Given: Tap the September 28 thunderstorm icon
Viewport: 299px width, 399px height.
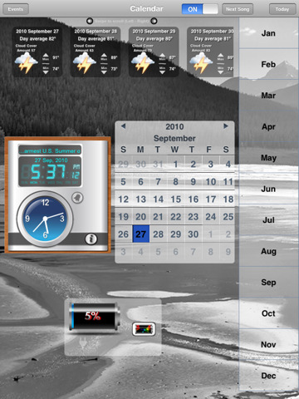Looking at the screenshot, I should (x=85, y=63).
